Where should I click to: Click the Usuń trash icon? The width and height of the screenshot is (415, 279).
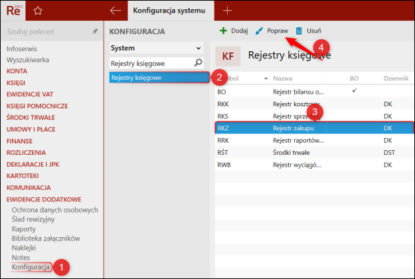[299, 31]
